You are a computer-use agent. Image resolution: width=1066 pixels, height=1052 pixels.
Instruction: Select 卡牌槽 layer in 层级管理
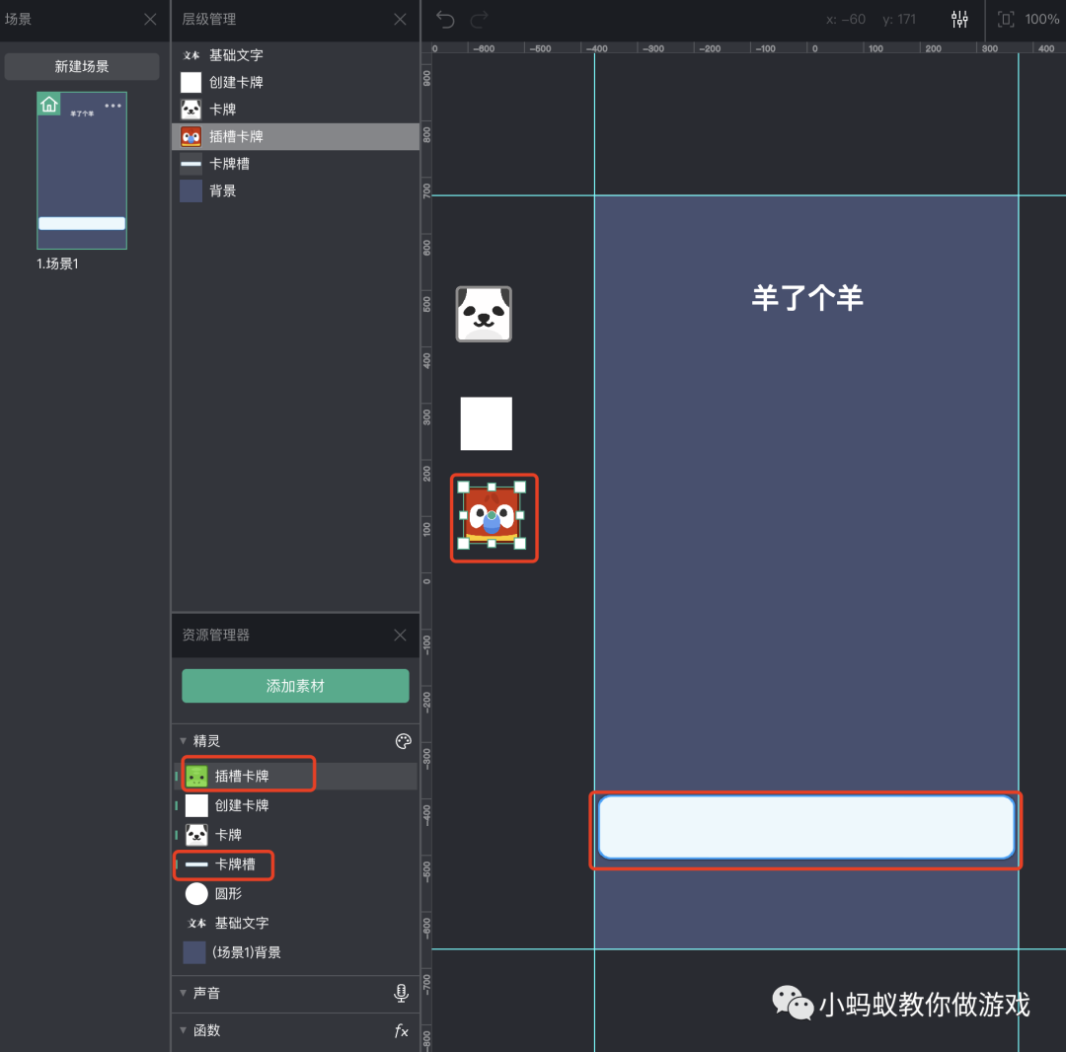click(295, 164)
